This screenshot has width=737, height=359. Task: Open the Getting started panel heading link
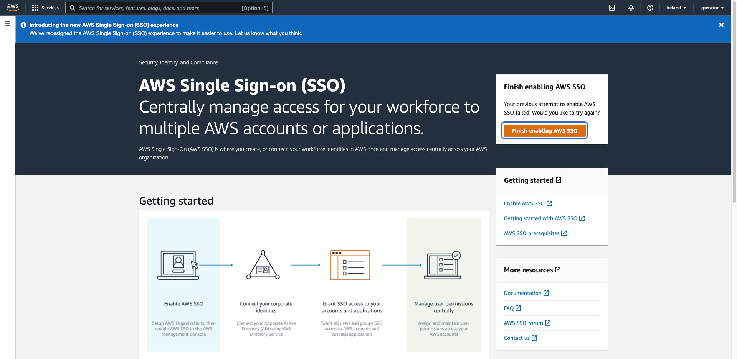pyautogui.click(x=532, y=180)
